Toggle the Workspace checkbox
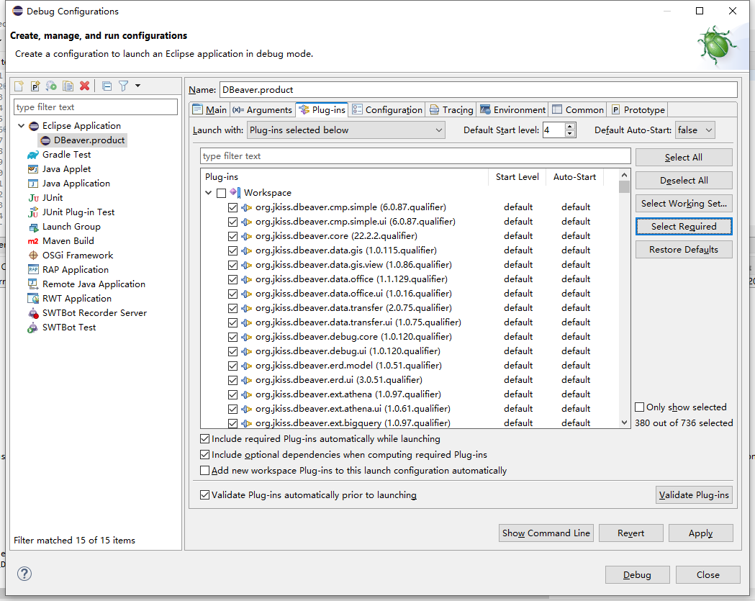 coord(222,193)
